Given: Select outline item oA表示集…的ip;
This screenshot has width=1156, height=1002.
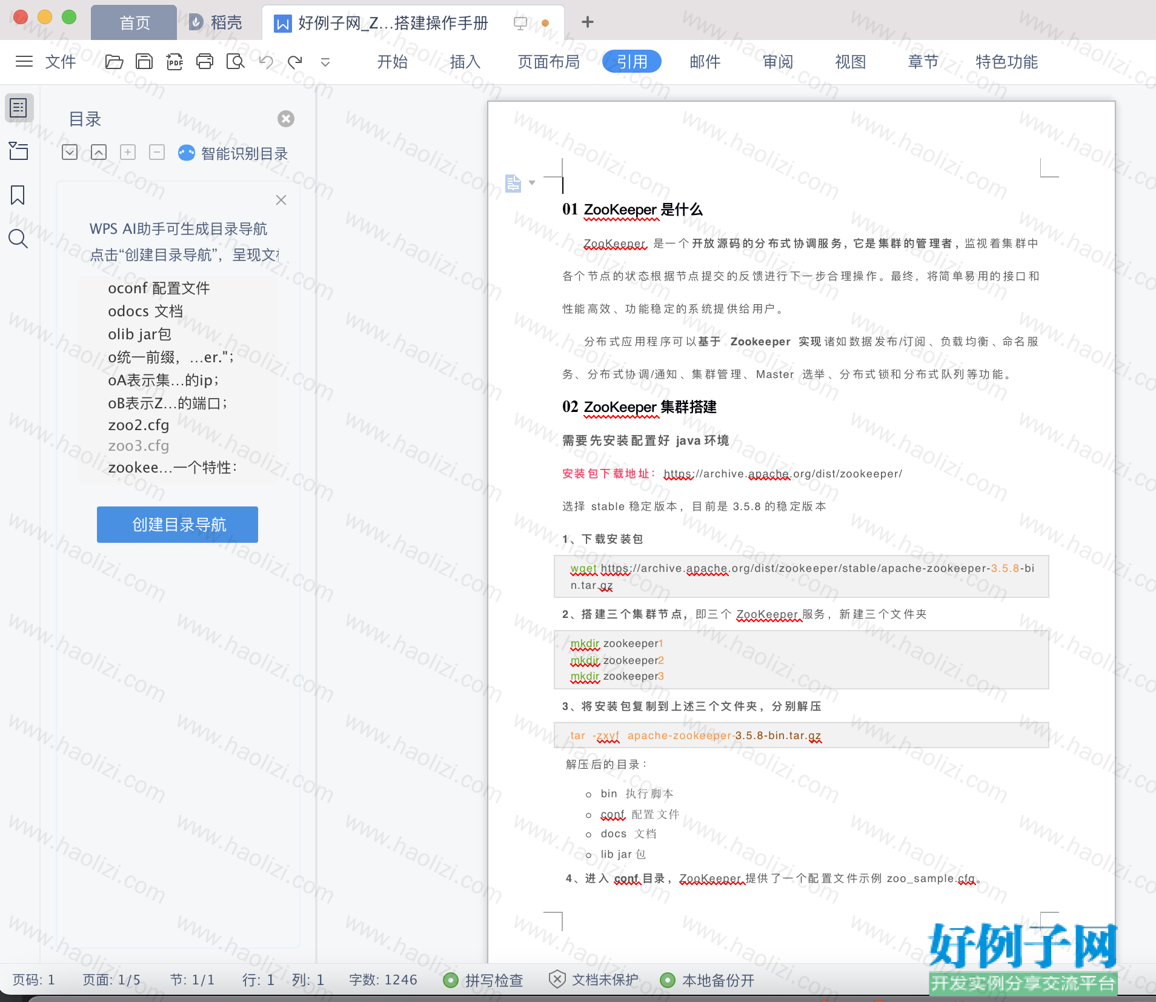Looking at the screenshot, I should click(164, 380).
